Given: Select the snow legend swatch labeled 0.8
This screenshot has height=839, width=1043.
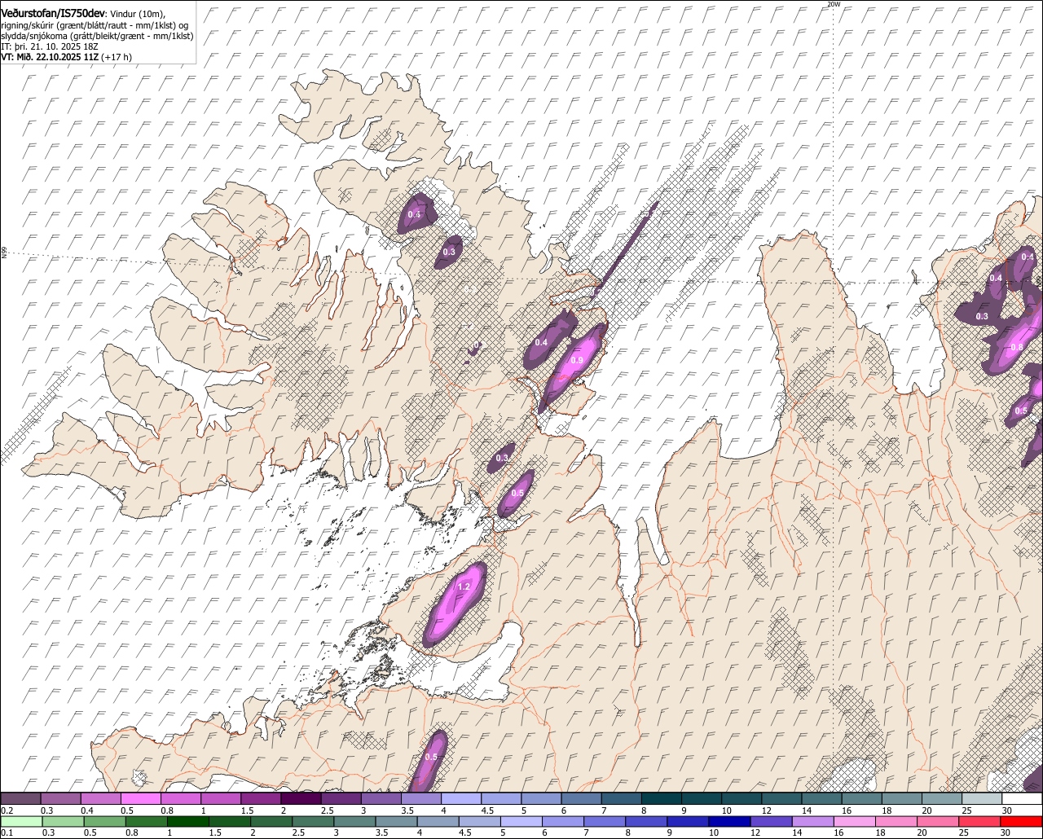Looking at the screenshot, I should click(x=180, y=798).
